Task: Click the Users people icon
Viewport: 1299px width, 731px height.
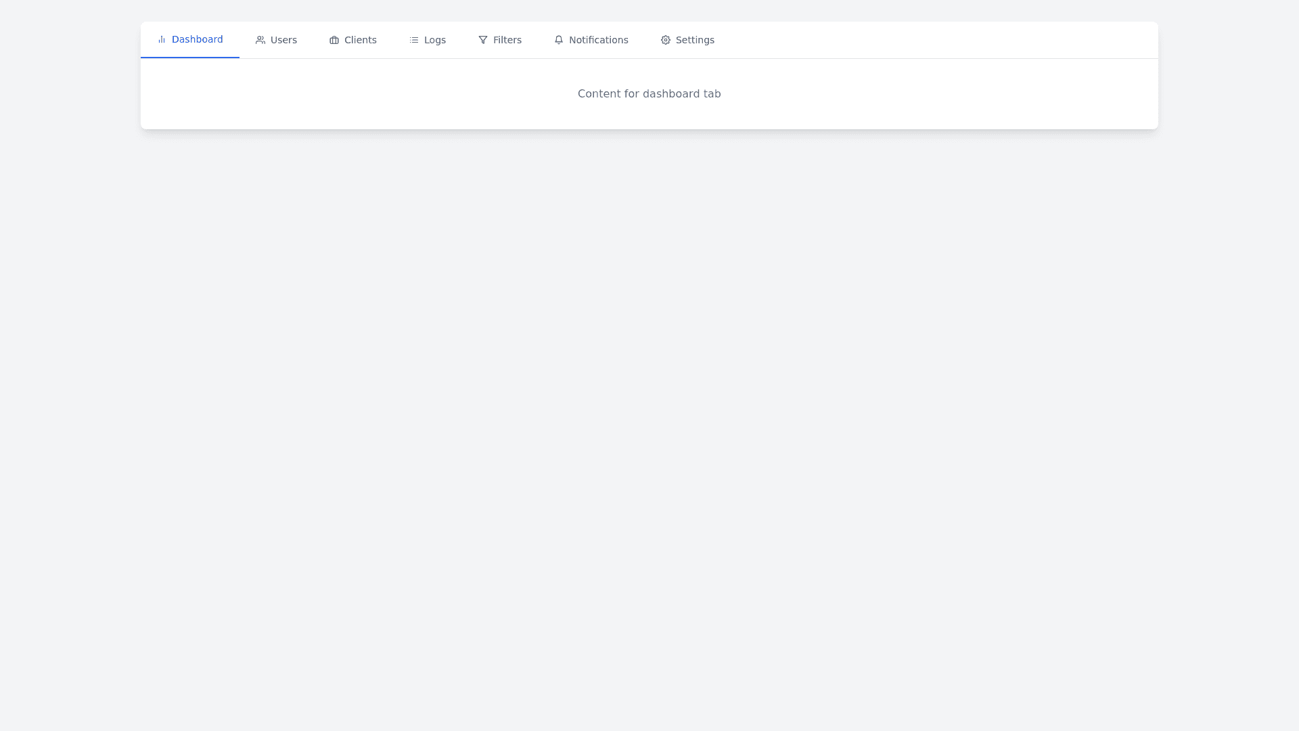Action: coord(260,41)
